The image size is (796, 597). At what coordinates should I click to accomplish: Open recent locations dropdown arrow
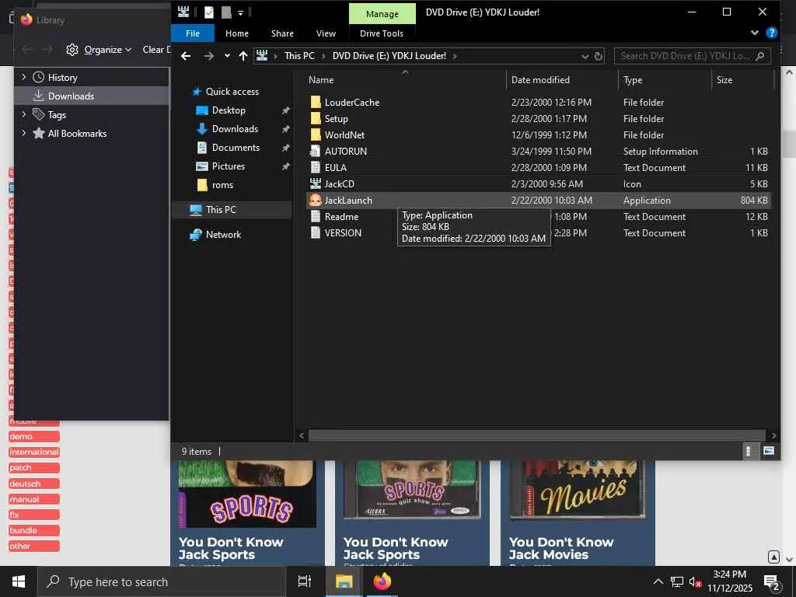point(227,56)
